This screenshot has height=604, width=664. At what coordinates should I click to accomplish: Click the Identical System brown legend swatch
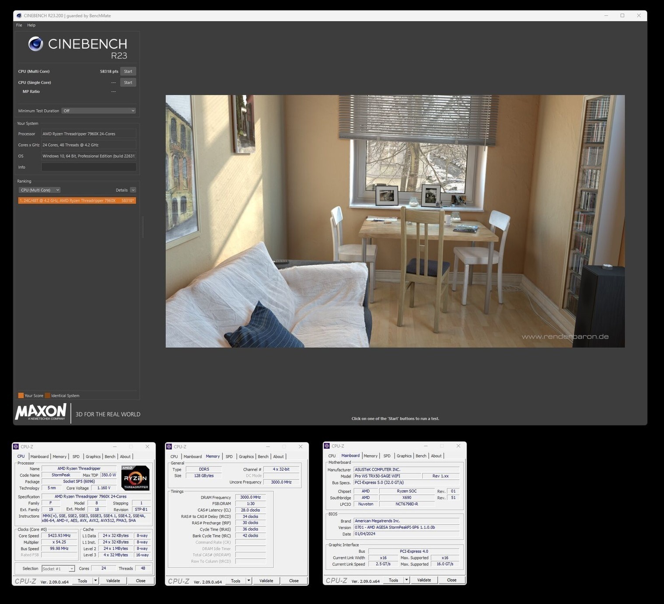[48, 395]
